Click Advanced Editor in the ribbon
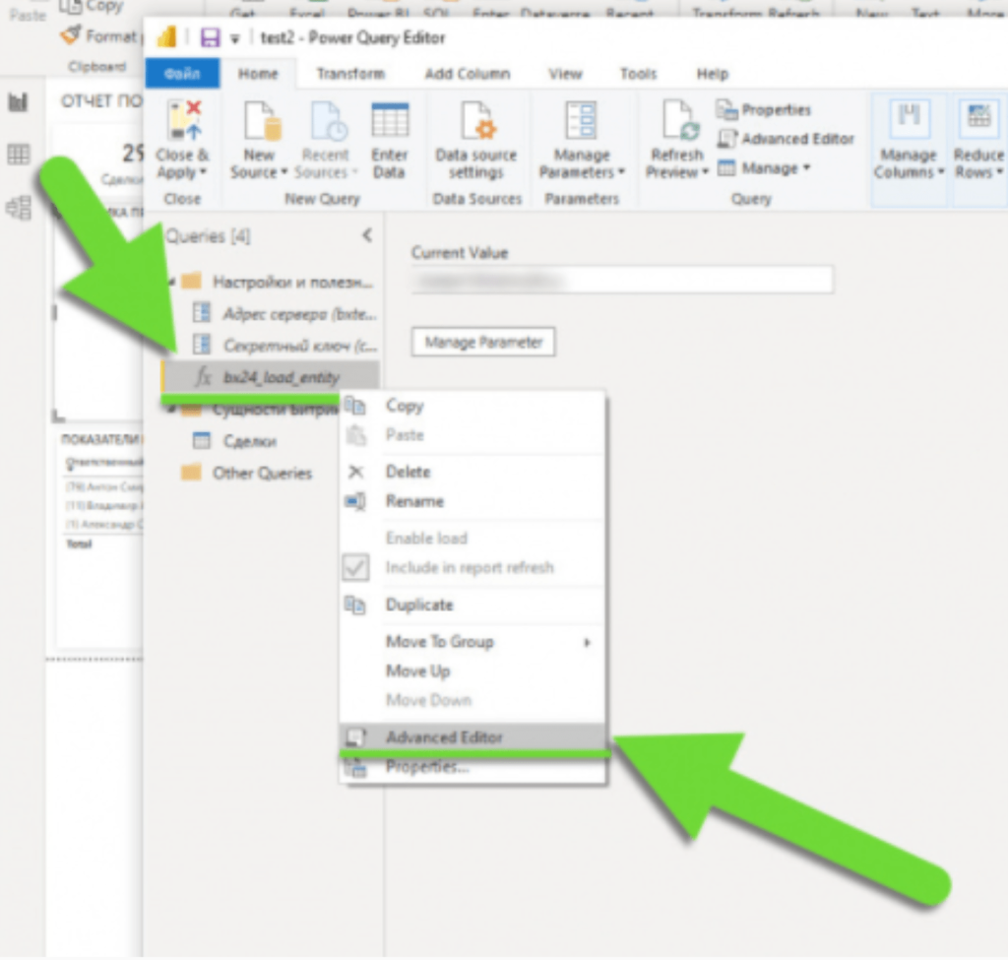This screenshot has height=960, width=1008. (x=787, y=139)
